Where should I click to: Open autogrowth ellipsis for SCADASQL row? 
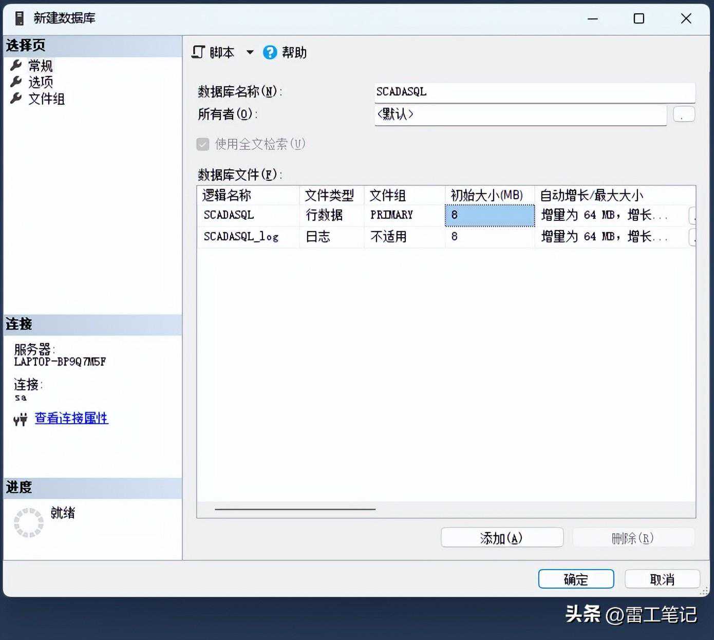coord(692,215)
